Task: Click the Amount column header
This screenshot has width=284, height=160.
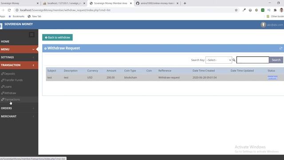Action: [111, 71]
